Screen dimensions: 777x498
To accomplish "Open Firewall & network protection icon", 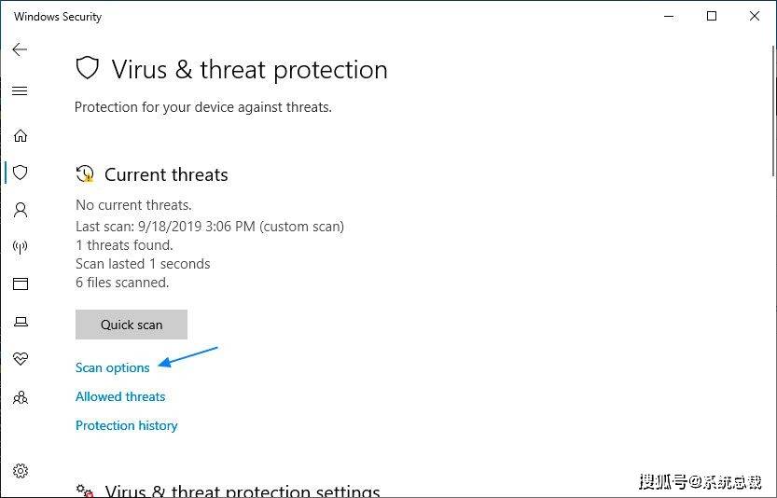I will (21, 247).
